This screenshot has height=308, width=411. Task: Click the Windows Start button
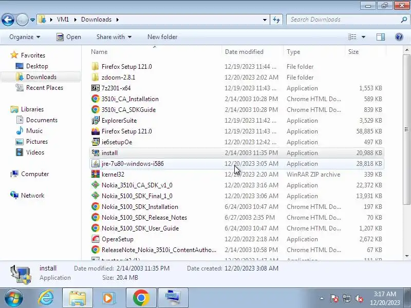[x=13, y=298]
